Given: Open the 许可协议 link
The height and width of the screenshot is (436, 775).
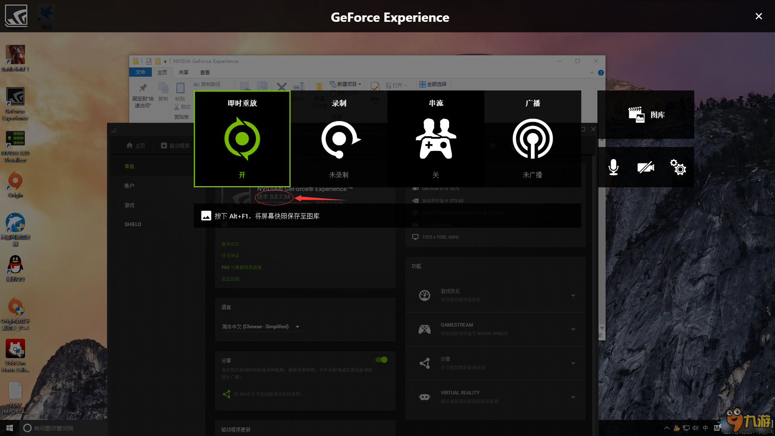Looking at the screenshot, I should [230, 256].
